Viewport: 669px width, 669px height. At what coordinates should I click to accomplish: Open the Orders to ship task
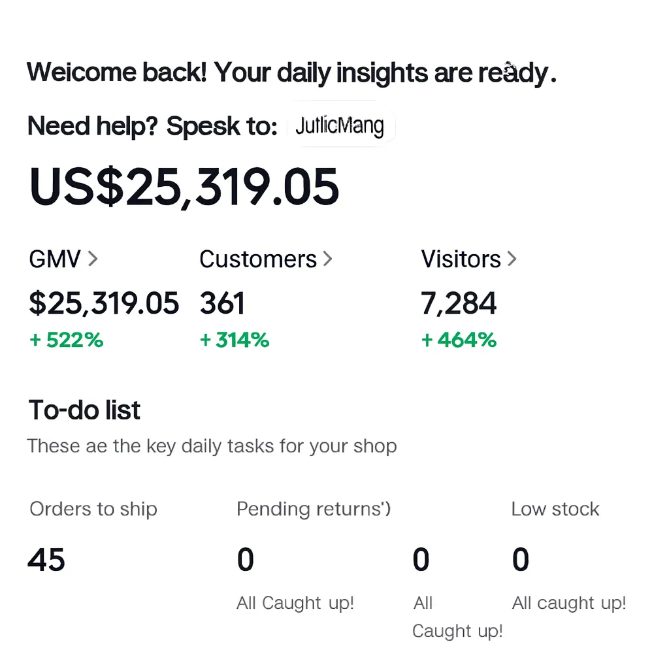(93, 509)
